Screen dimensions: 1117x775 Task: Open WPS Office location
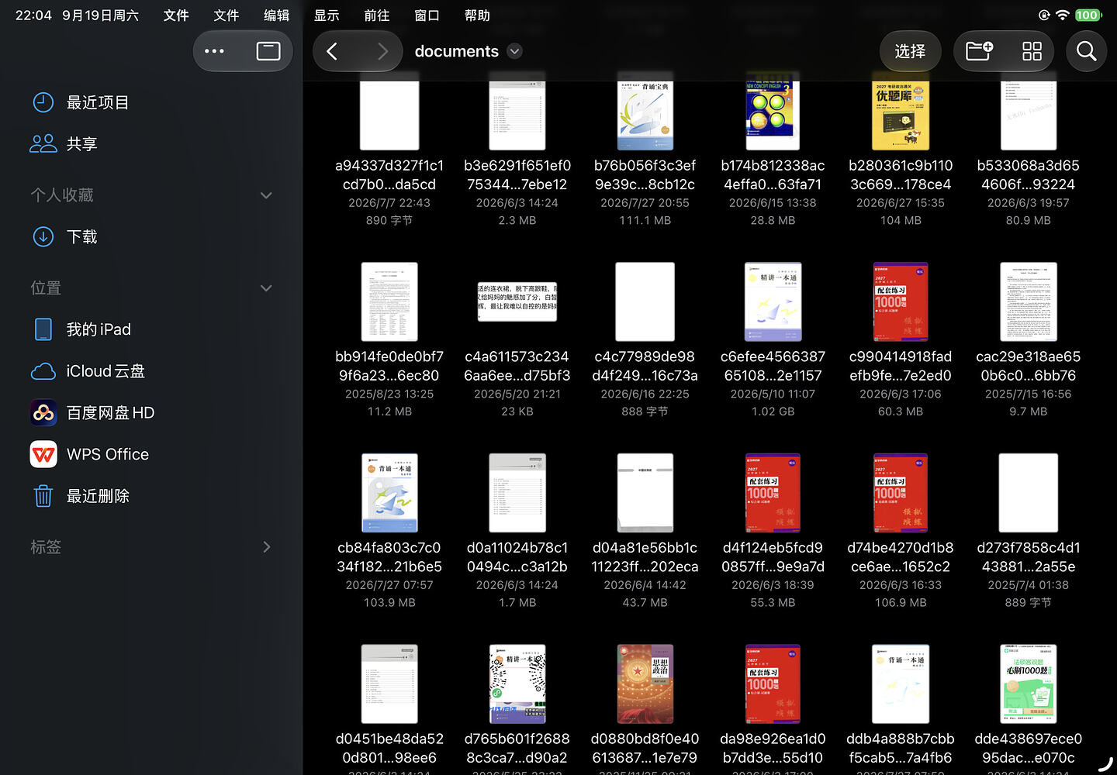151,454
